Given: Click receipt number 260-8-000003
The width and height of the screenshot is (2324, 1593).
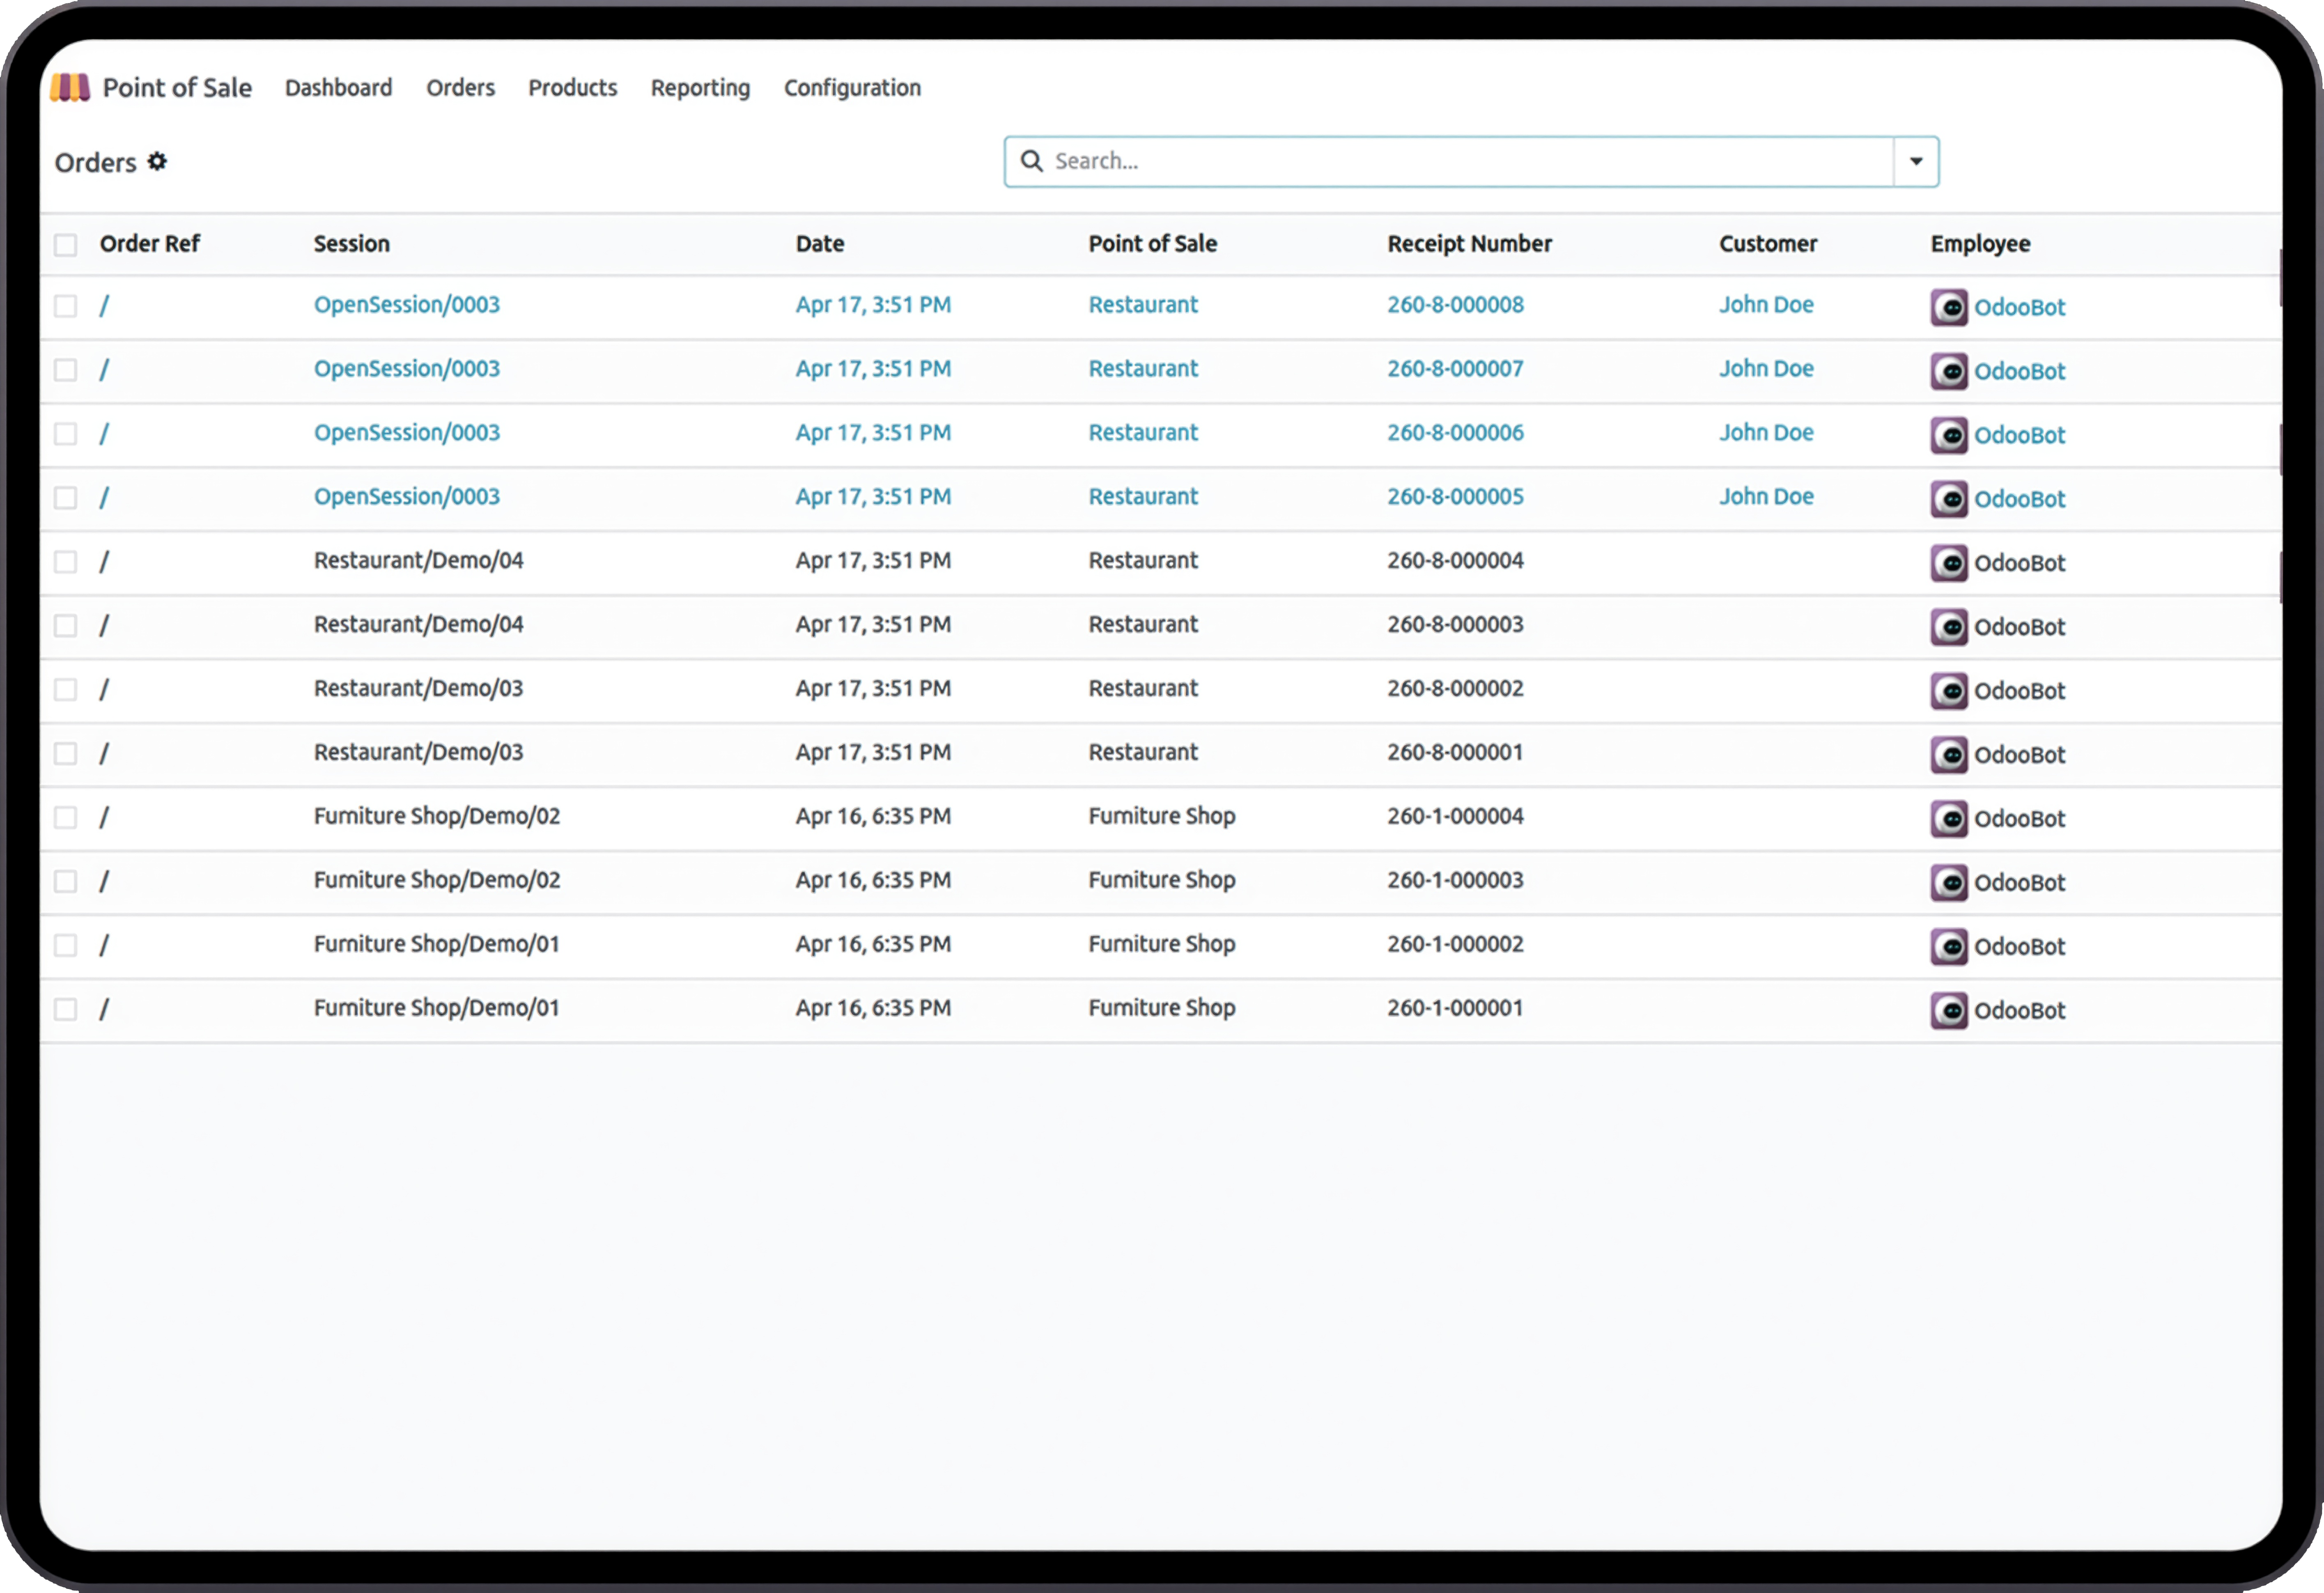Looking at the screenshot, I should point(1455,625).
